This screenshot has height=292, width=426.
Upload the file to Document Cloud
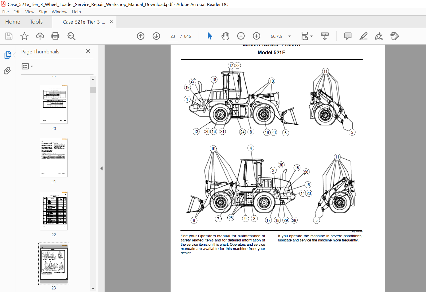40,36
